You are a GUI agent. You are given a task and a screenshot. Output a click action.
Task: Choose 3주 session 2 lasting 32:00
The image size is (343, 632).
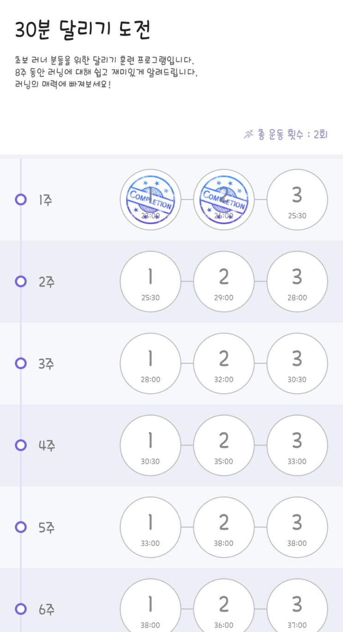pos(223,364)
